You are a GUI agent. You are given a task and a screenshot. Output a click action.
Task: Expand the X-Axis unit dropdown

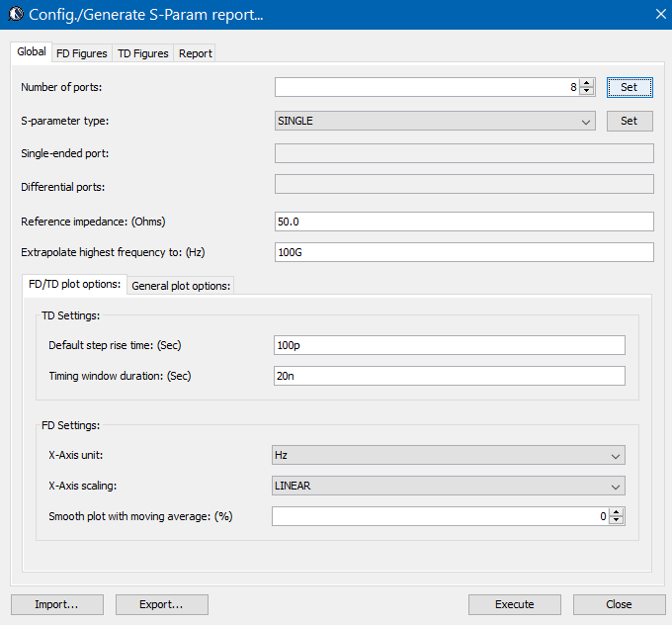pyautogui.click(x=449, y=455)
